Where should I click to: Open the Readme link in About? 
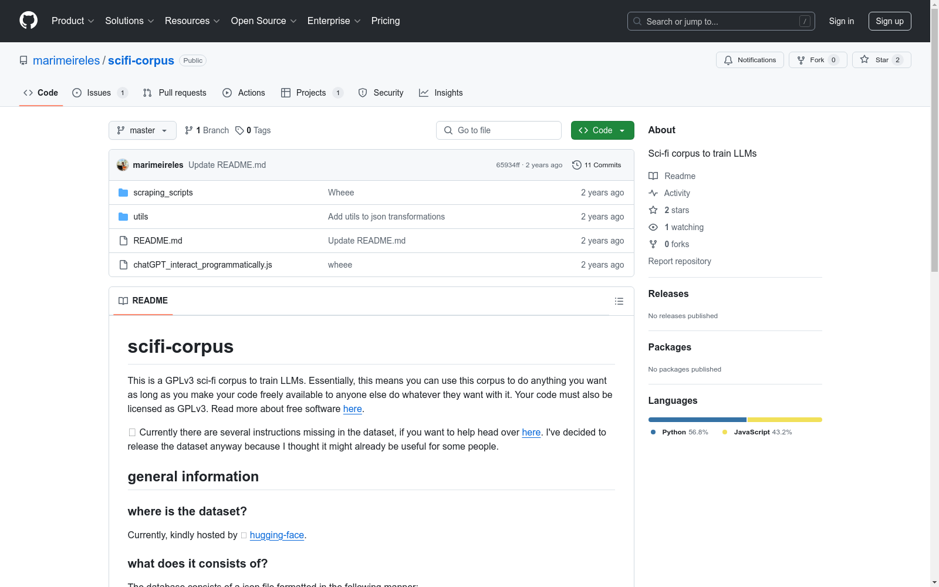[672, 176]
